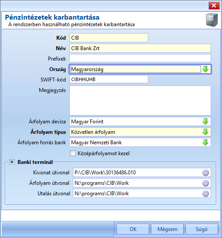The height and width of the screenshot is (238, 222).
Task: Open the Közvetlen árfolyam type combo
Action: pos(140,132)
